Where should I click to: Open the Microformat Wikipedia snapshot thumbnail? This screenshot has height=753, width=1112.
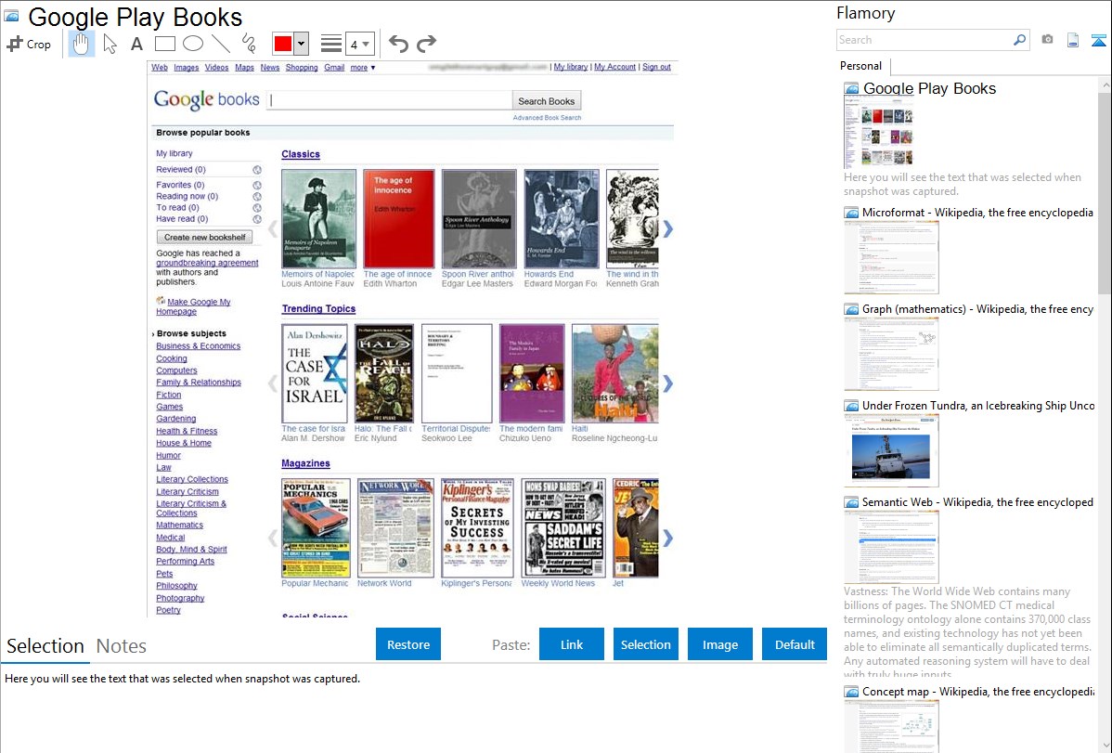tap(891, 257)
